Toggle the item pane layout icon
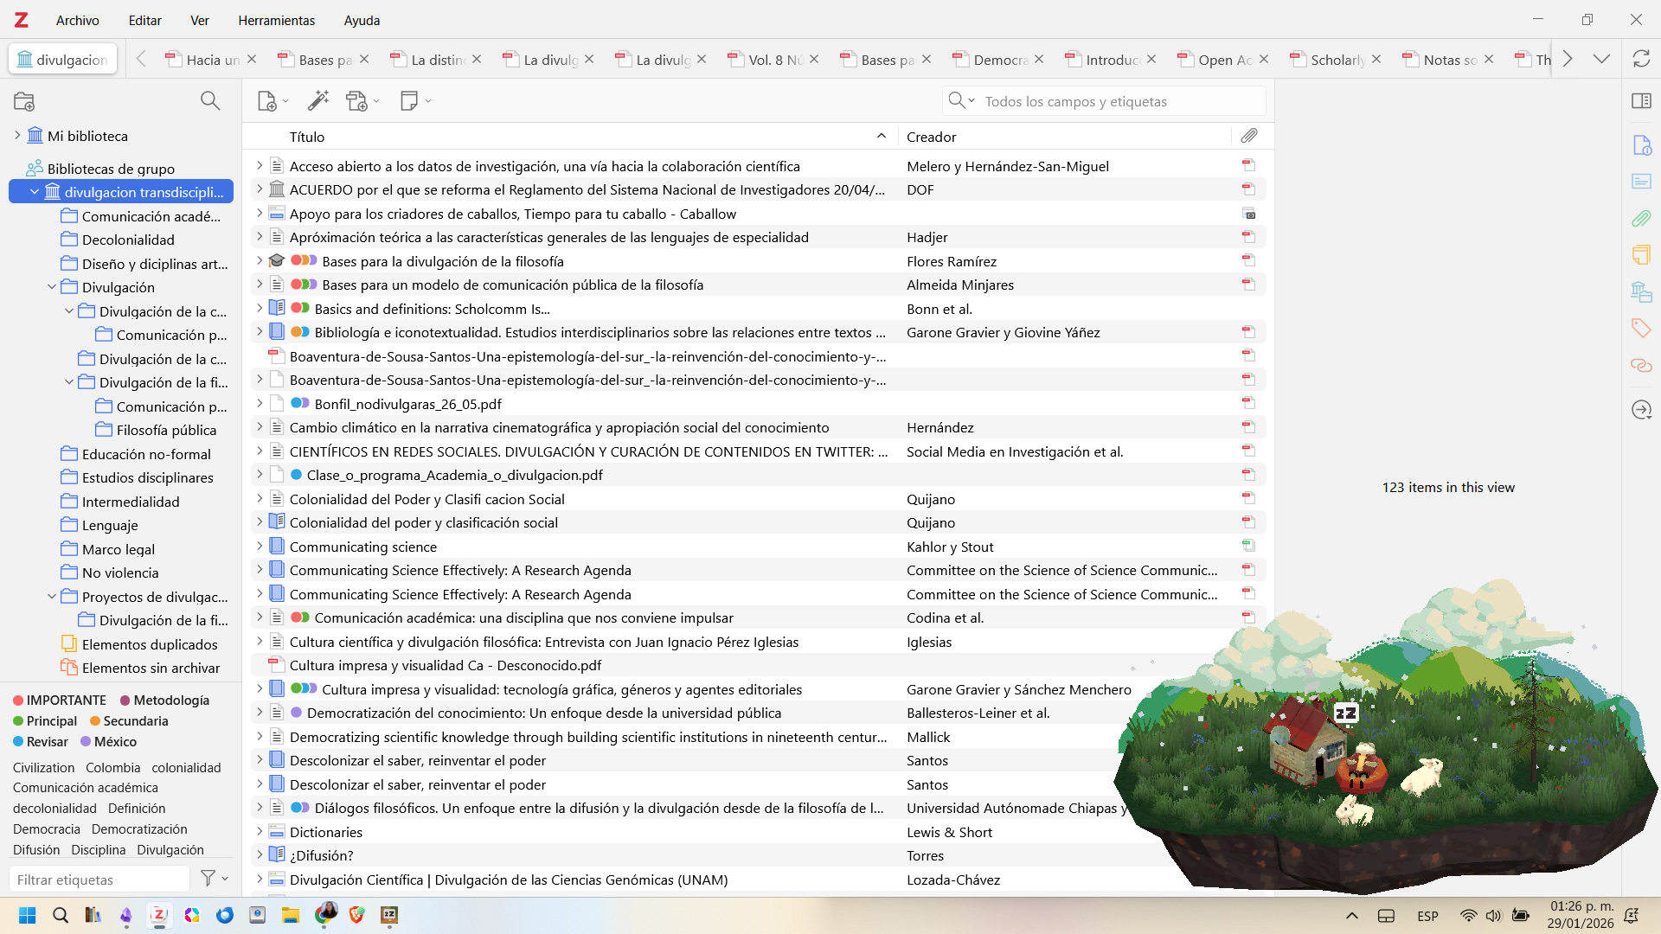 pyautogui.click(x=1641, y=101)
